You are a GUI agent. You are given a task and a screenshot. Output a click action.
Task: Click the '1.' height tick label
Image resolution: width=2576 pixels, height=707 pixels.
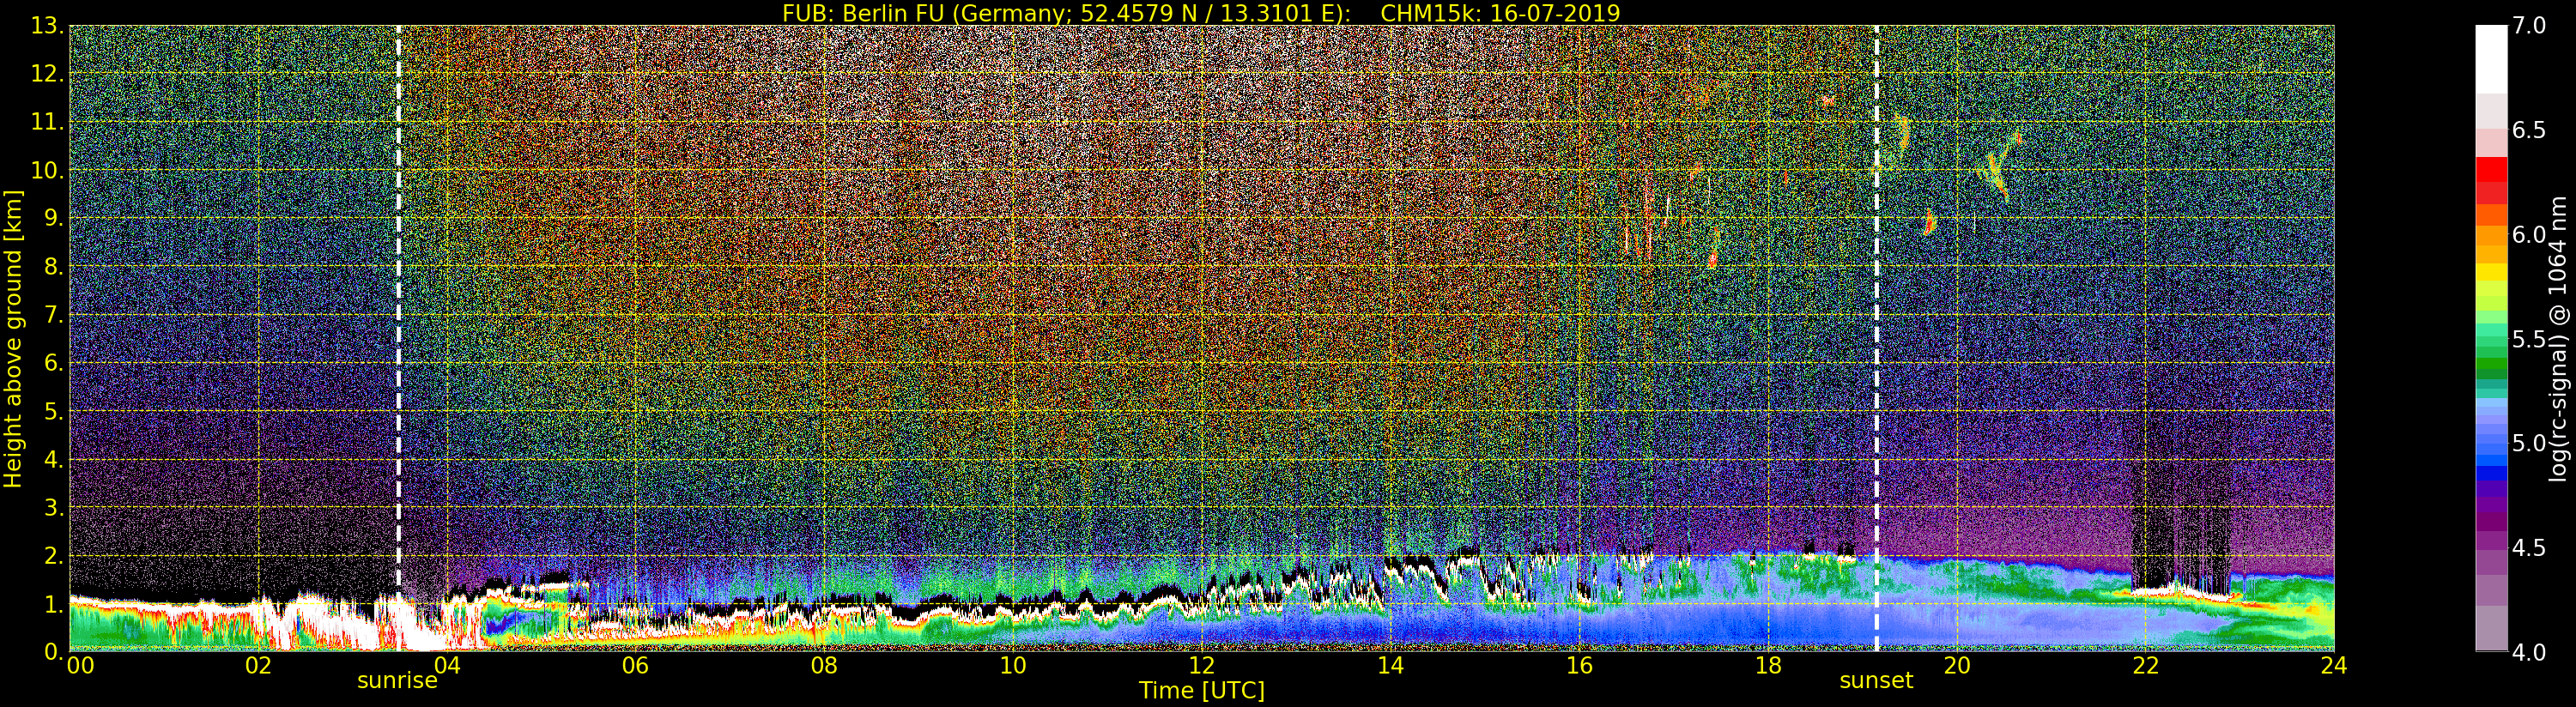coord(53,603)
